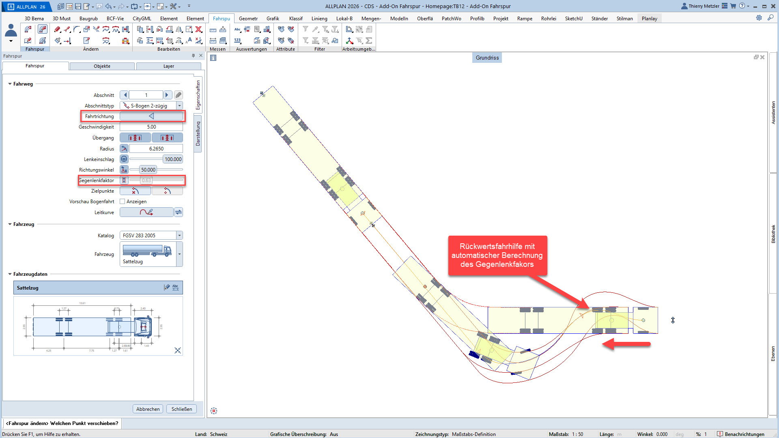Open the Katalog FGSV 283 2005 dropdown

179,236
